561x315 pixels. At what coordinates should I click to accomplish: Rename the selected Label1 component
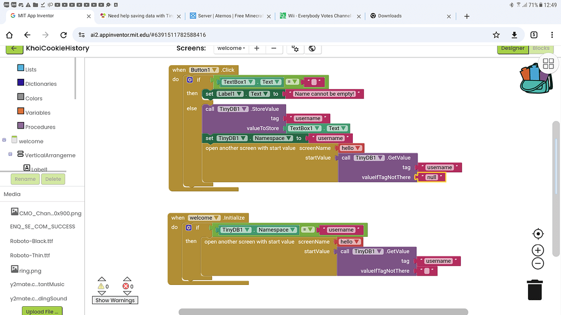25,179
